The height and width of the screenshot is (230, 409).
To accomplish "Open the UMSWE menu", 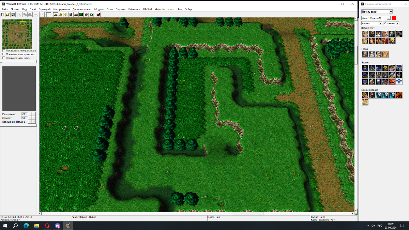I will point(148,9).
